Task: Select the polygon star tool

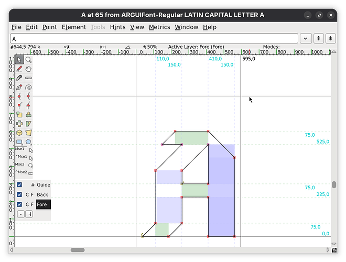Action: point(28,141)
